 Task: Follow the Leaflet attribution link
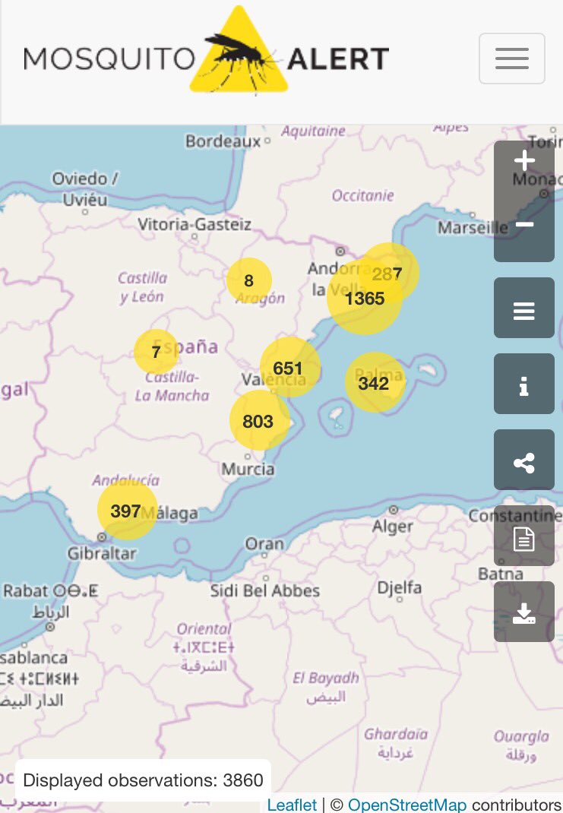(x=291, y=805)
